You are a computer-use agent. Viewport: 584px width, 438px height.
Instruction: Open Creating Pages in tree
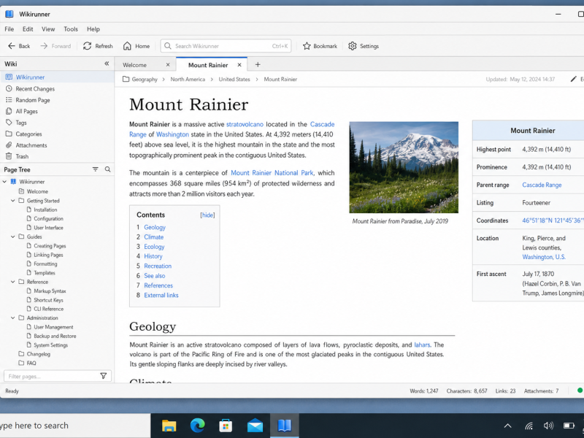(x=46, y=246)
